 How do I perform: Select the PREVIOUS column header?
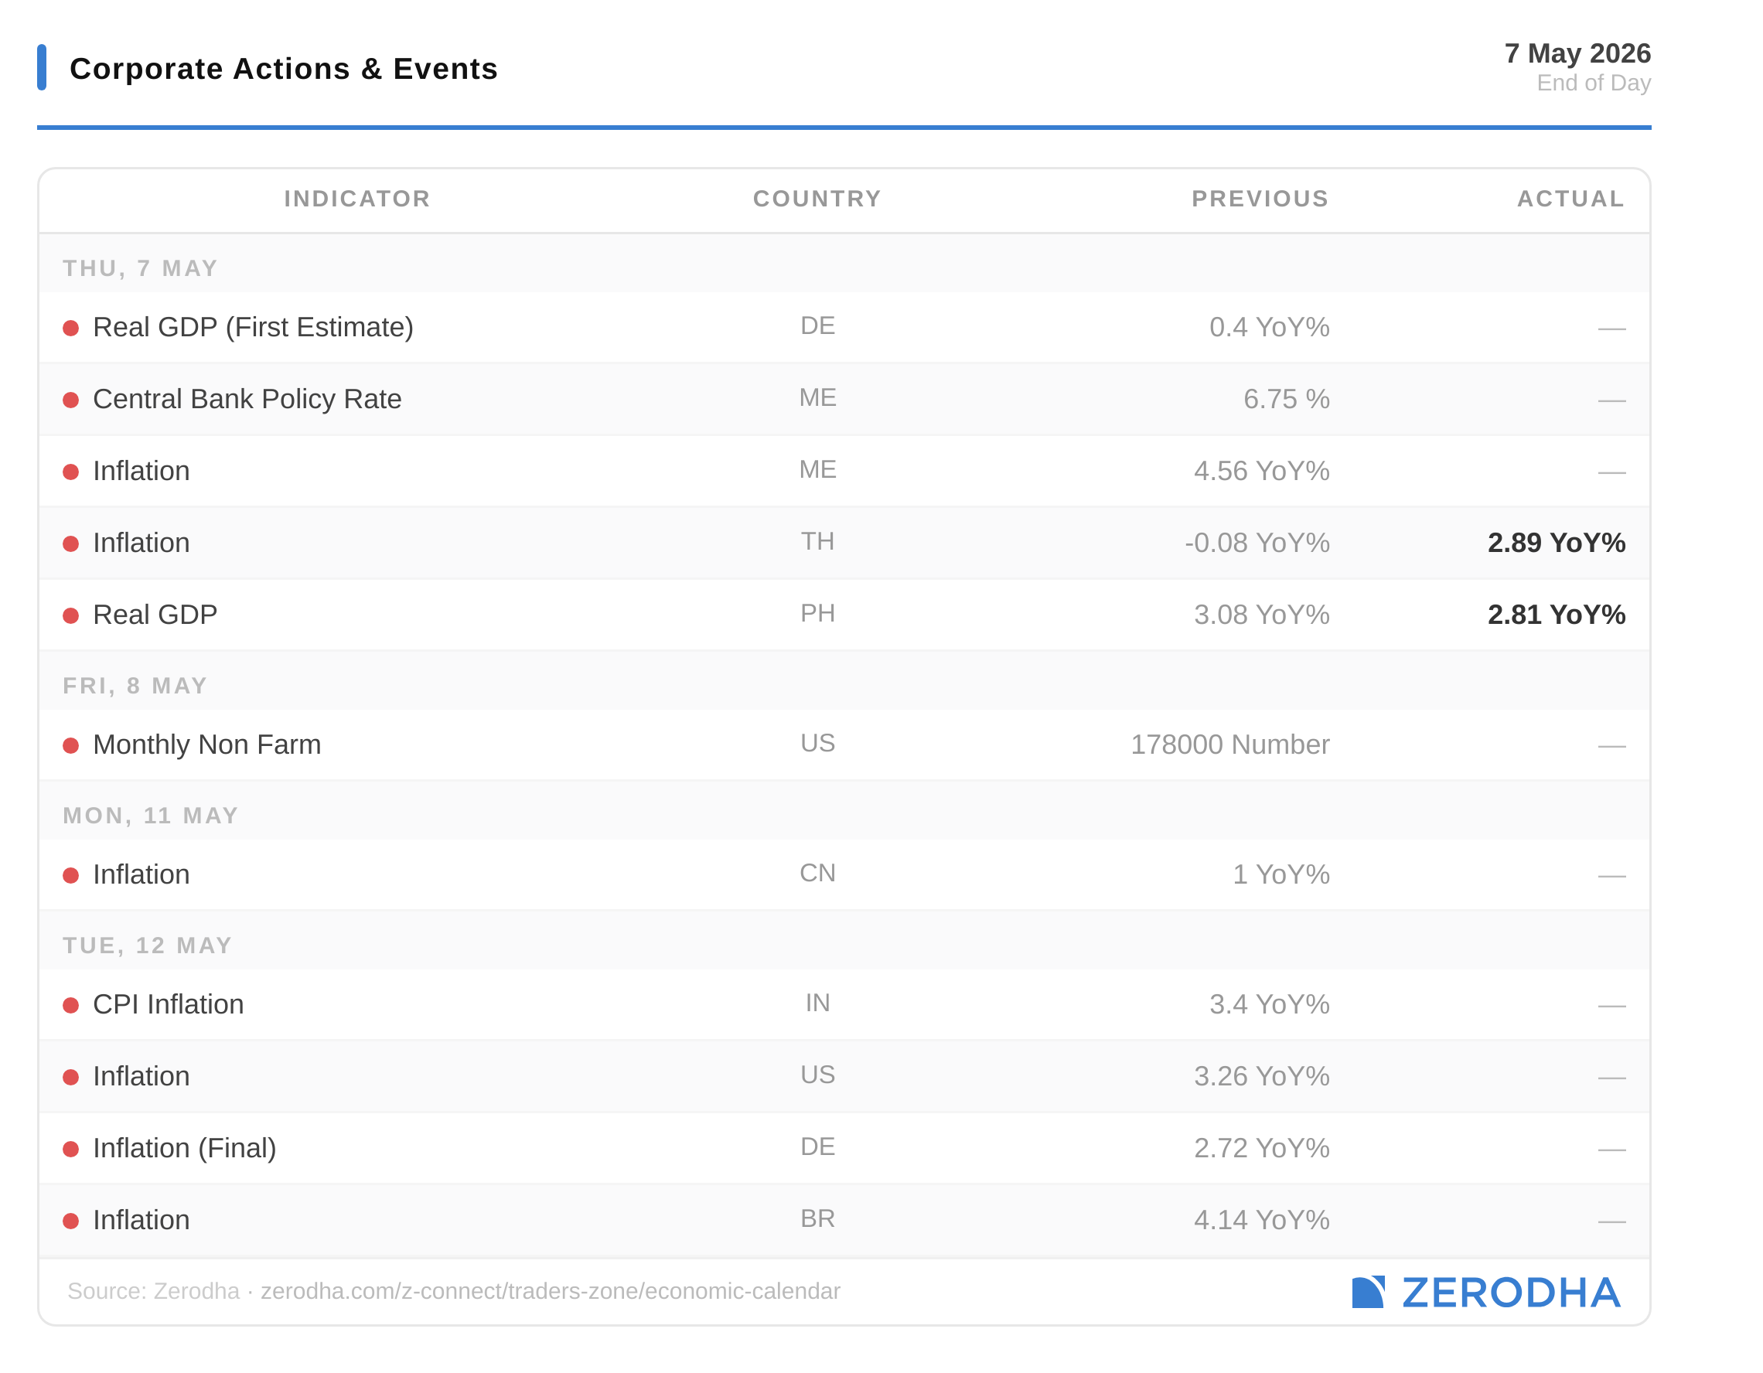coord(1260,199)
